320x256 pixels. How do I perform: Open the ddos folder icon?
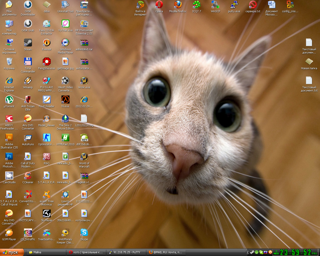pyautogui.click(x=46, y=5)
